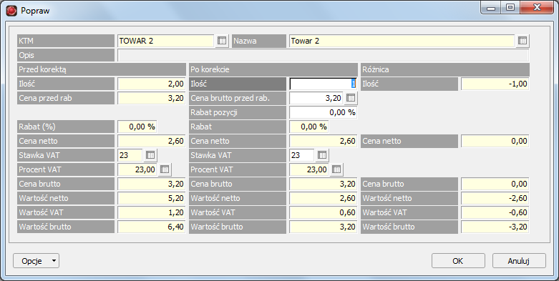Minimize the Popraw window
This screenshot has width=559, height=281.
tap(491, 7)
